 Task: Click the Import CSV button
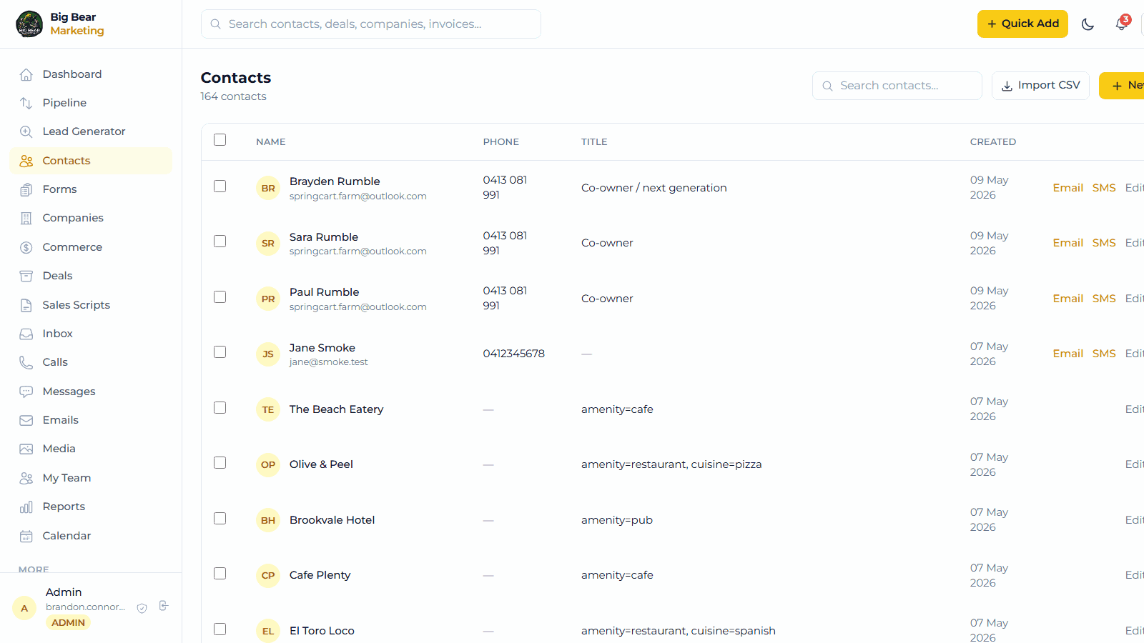coord(1040,86)
